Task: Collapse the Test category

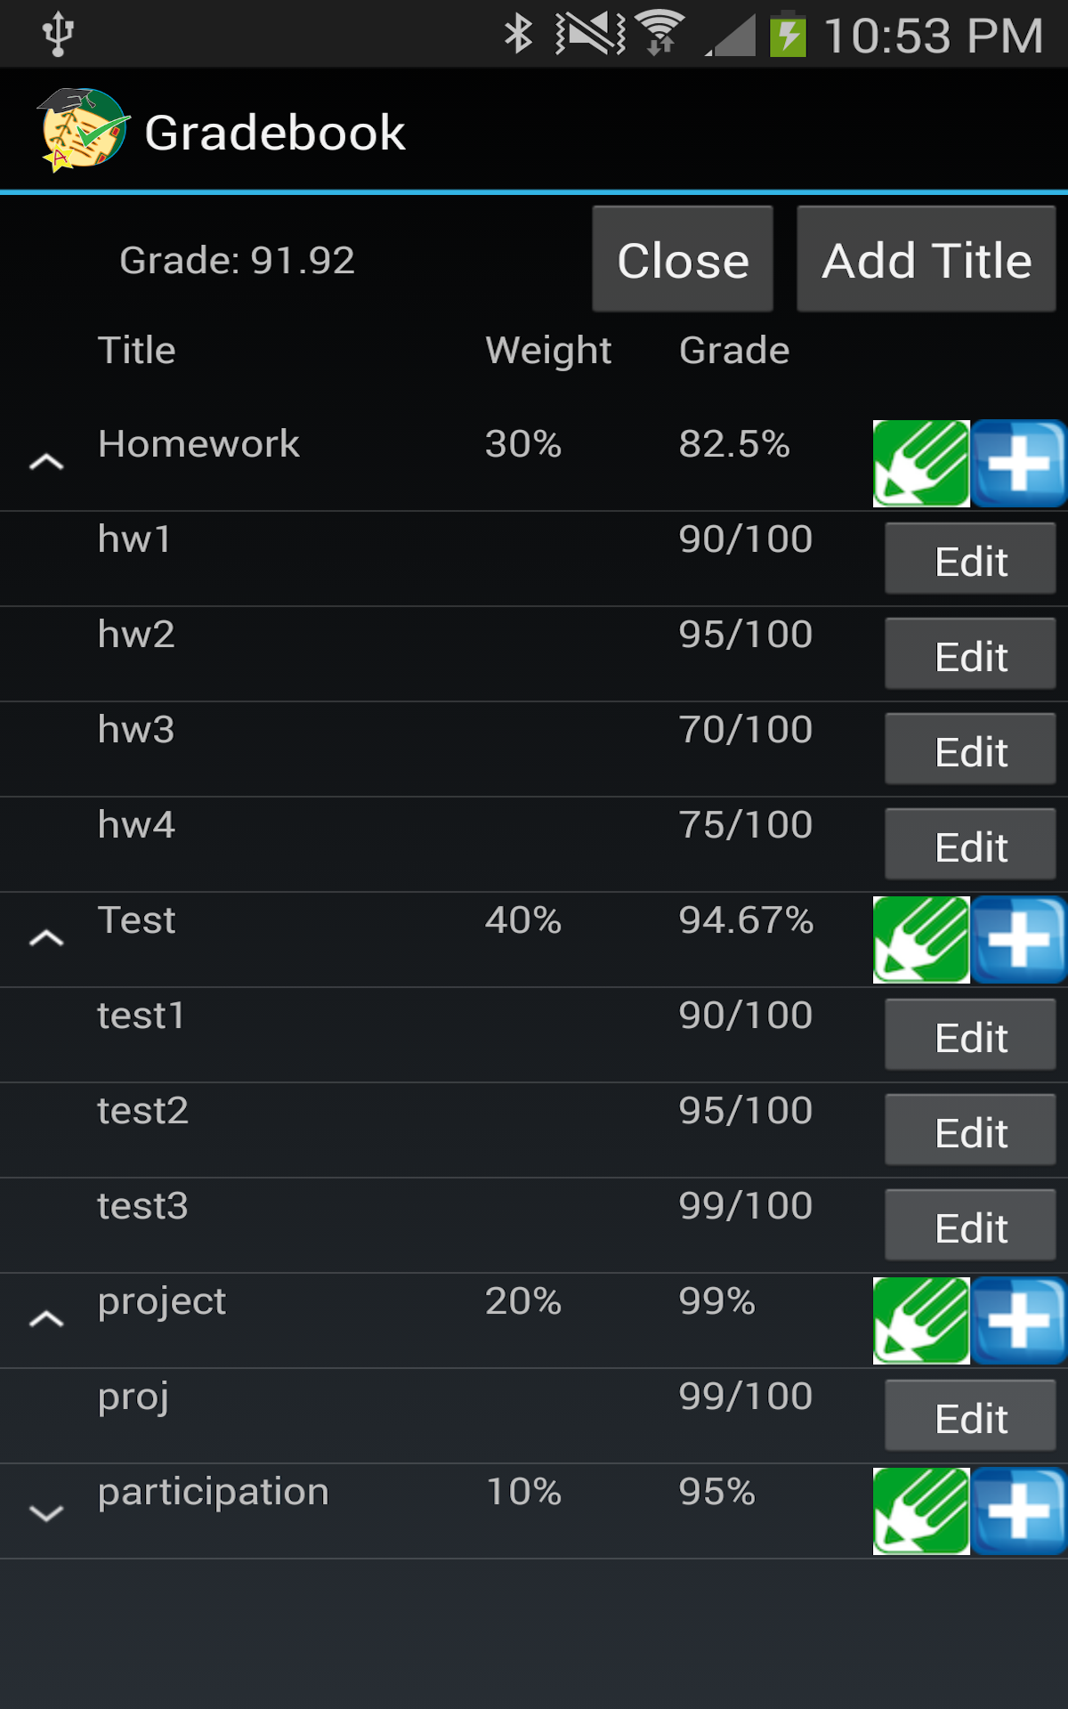Action: [46, 939]
